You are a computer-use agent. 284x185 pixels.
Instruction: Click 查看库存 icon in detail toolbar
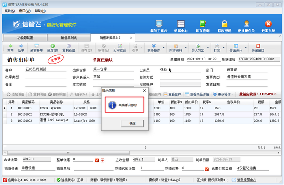point(165,94)
